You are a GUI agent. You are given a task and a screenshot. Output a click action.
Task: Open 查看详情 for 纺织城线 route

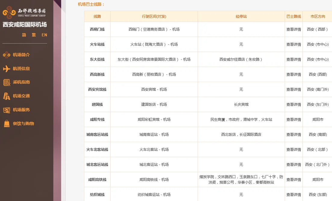pyautogui.click(x=293, y=194)
